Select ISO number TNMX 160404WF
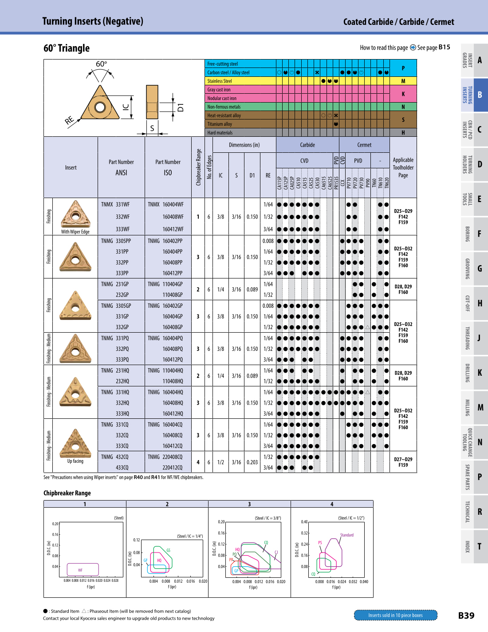This screenshot has height=632, width=488. [x=165, y=205]
